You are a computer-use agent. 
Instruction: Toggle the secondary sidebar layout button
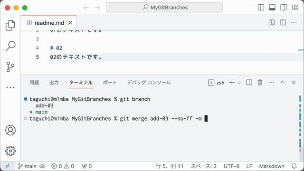point(284,8)
